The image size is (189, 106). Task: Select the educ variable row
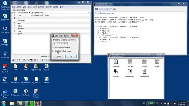[x=51, y=26]
